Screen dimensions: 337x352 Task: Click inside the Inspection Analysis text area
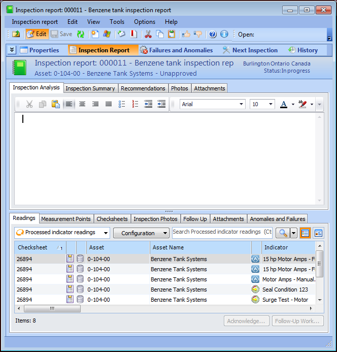click(166, 158)
